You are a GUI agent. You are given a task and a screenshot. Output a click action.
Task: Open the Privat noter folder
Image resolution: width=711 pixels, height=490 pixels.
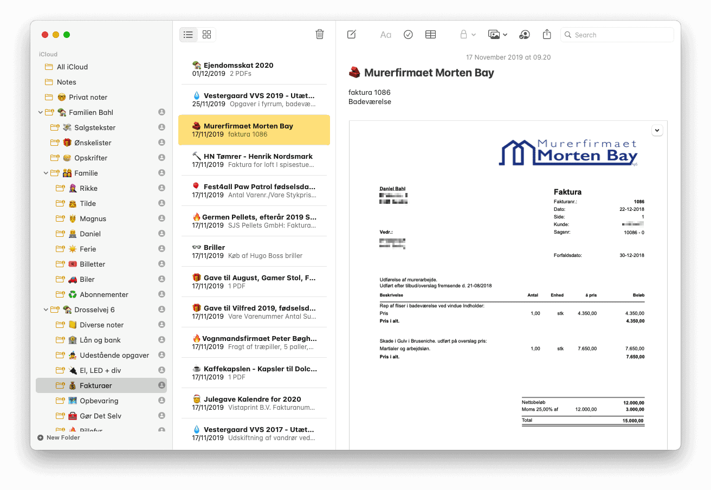[101, 97]
